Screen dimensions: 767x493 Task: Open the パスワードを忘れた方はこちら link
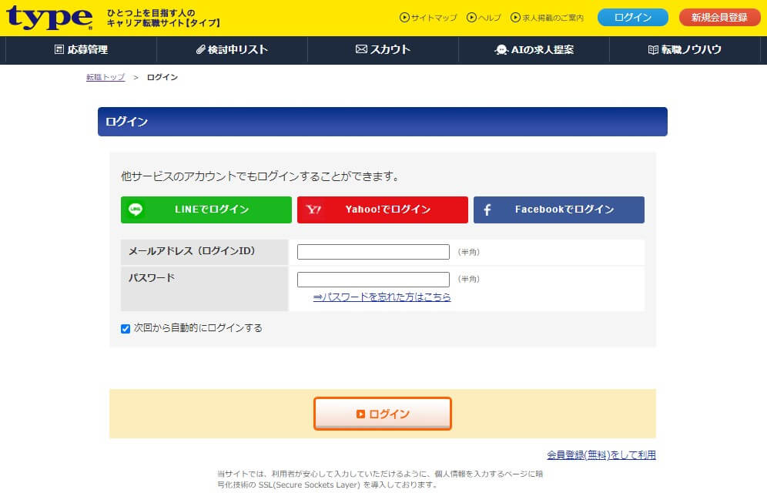(x=382, y=297)
